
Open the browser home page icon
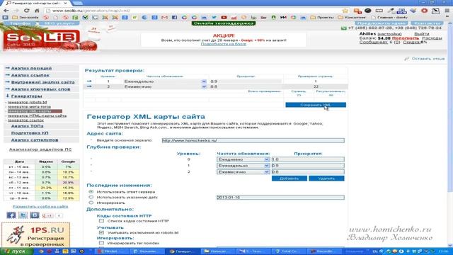coord(37,11)
